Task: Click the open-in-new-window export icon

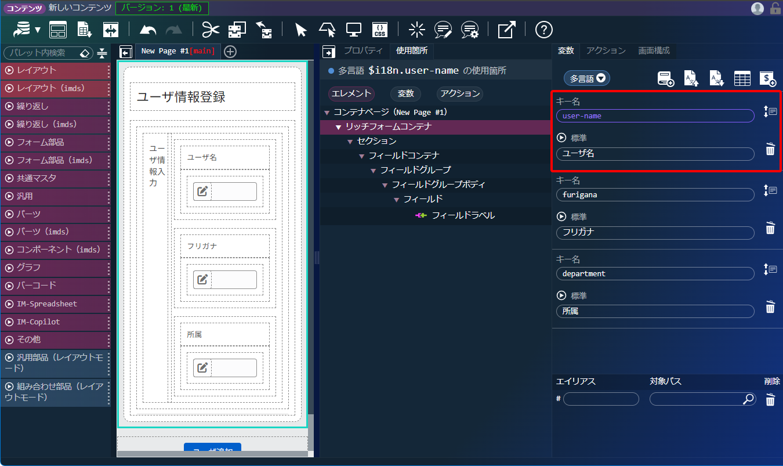Action: point(506,30)
